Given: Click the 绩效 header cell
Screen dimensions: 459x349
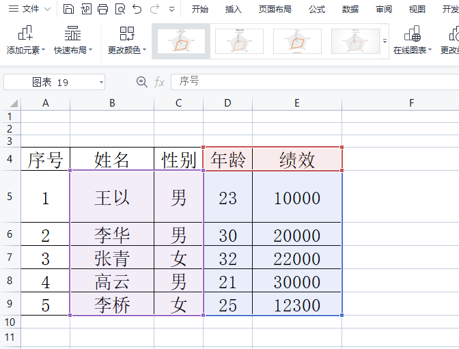Looking at the screenshot, I should click(297, 160).
